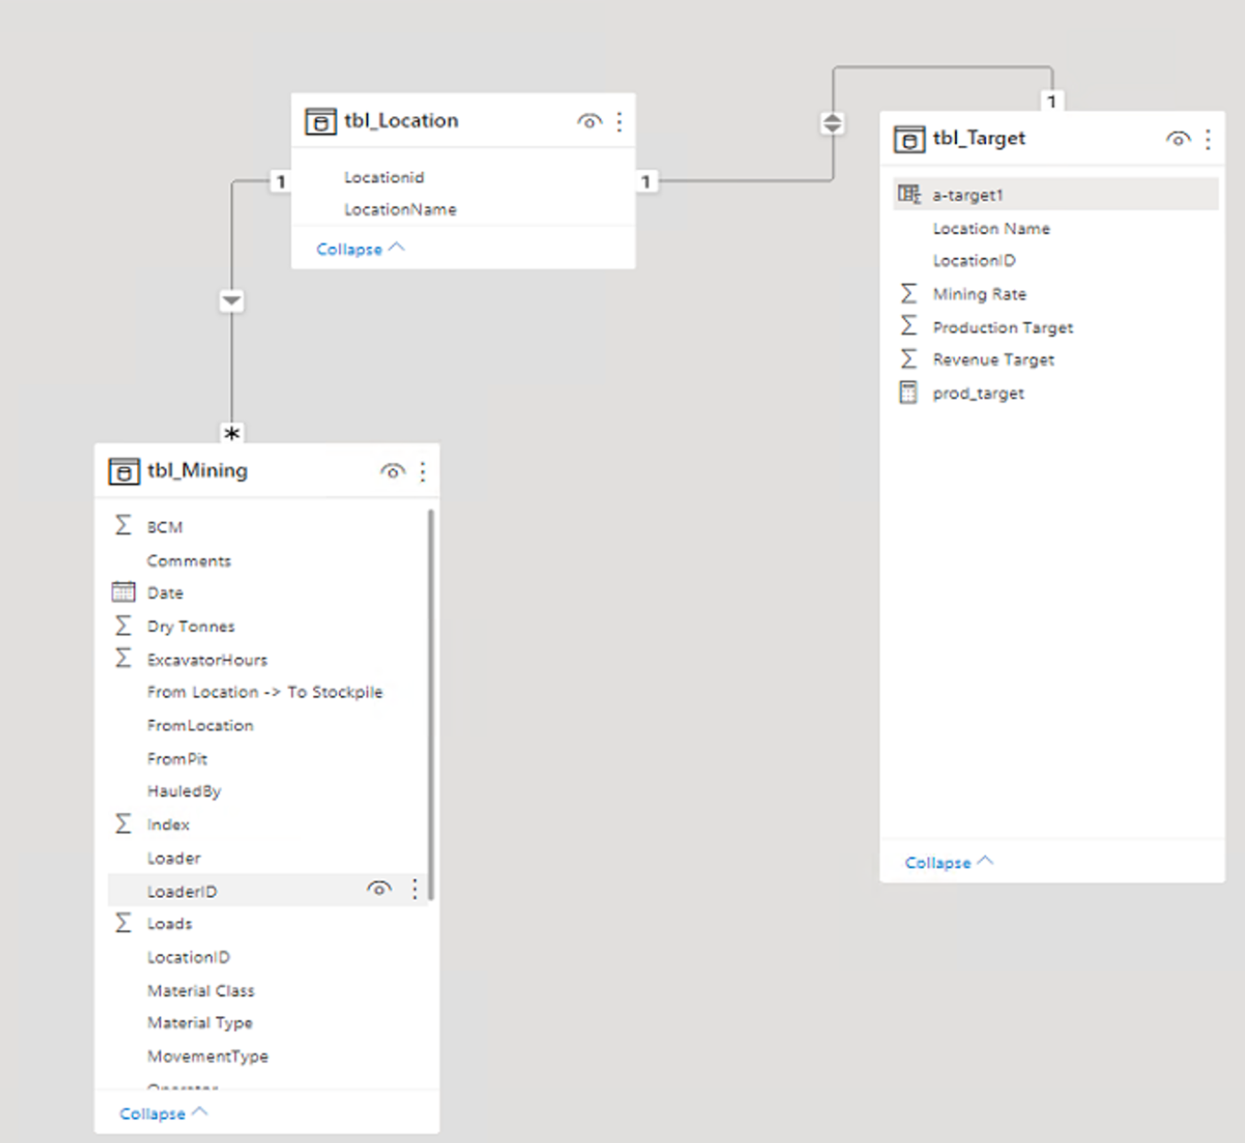Screen dimensions: 1245x1143
Task: Open tbl_Location more options menu
Action: click(619, 121)
